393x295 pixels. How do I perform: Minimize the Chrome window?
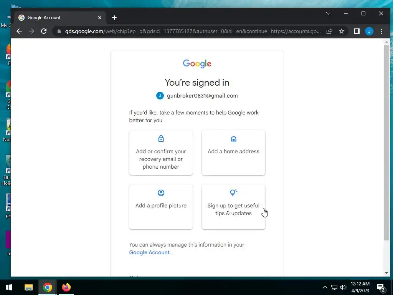346,13
